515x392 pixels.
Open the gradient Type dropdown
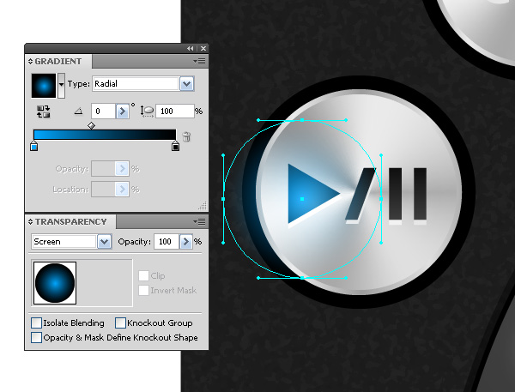[186, 84]
